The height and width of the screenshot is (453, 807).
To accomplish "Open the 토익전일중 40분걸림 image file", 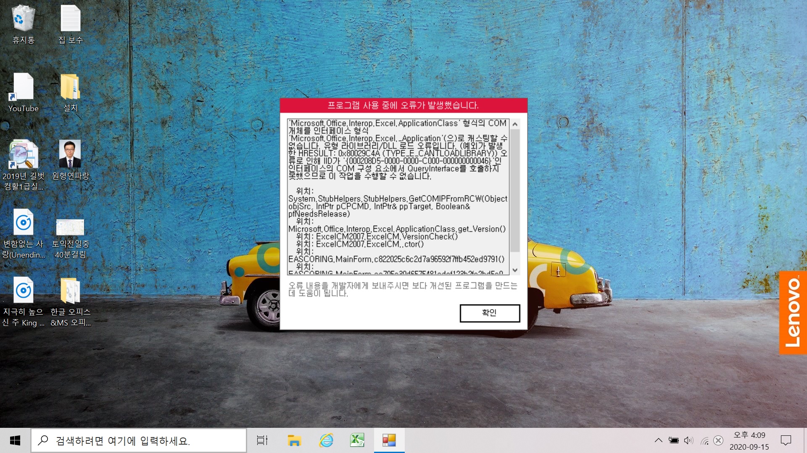I will click(x=70, y=227).
